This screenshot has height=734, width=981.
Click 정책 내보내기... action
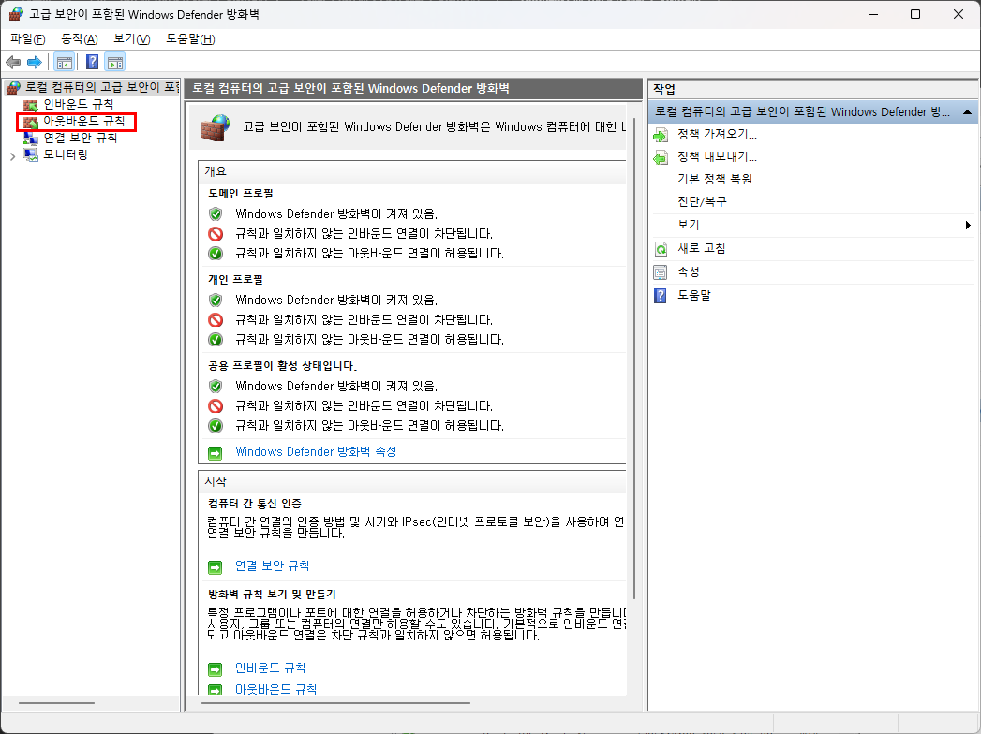click(x=717, y=157)
